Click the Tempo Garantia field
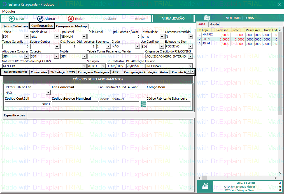Image resolution: width=284 pixels, height=194 pixels. 16,46
